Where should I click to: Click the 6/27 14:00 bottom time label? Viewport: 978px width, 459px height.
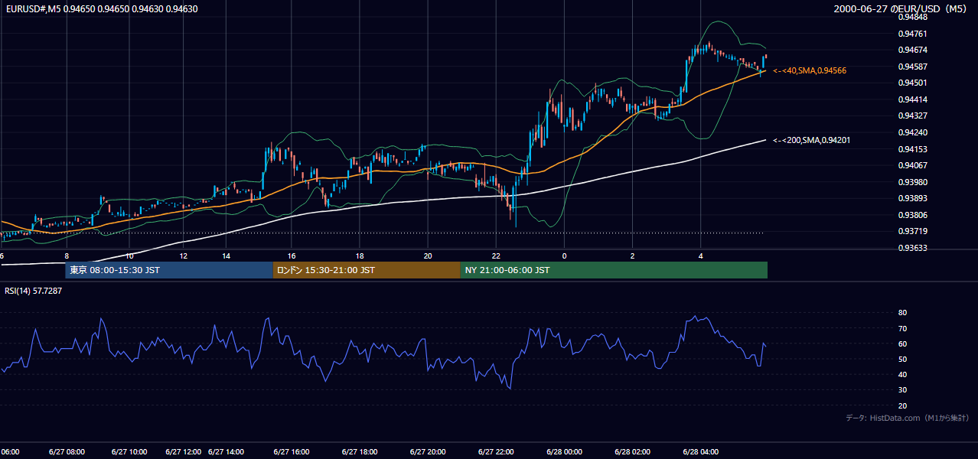pyautogui.click(x=227, y=451)
